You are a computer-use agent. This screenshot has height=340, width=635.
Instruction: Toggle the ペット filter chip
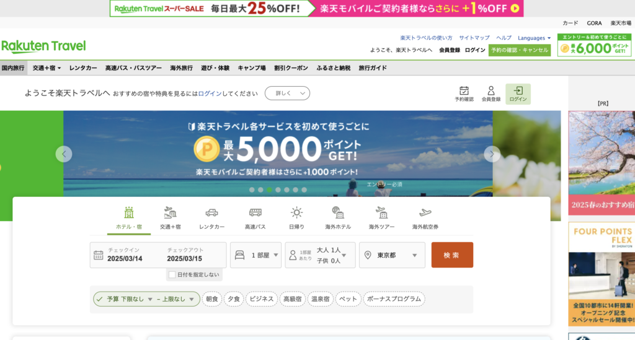point(349,299)
